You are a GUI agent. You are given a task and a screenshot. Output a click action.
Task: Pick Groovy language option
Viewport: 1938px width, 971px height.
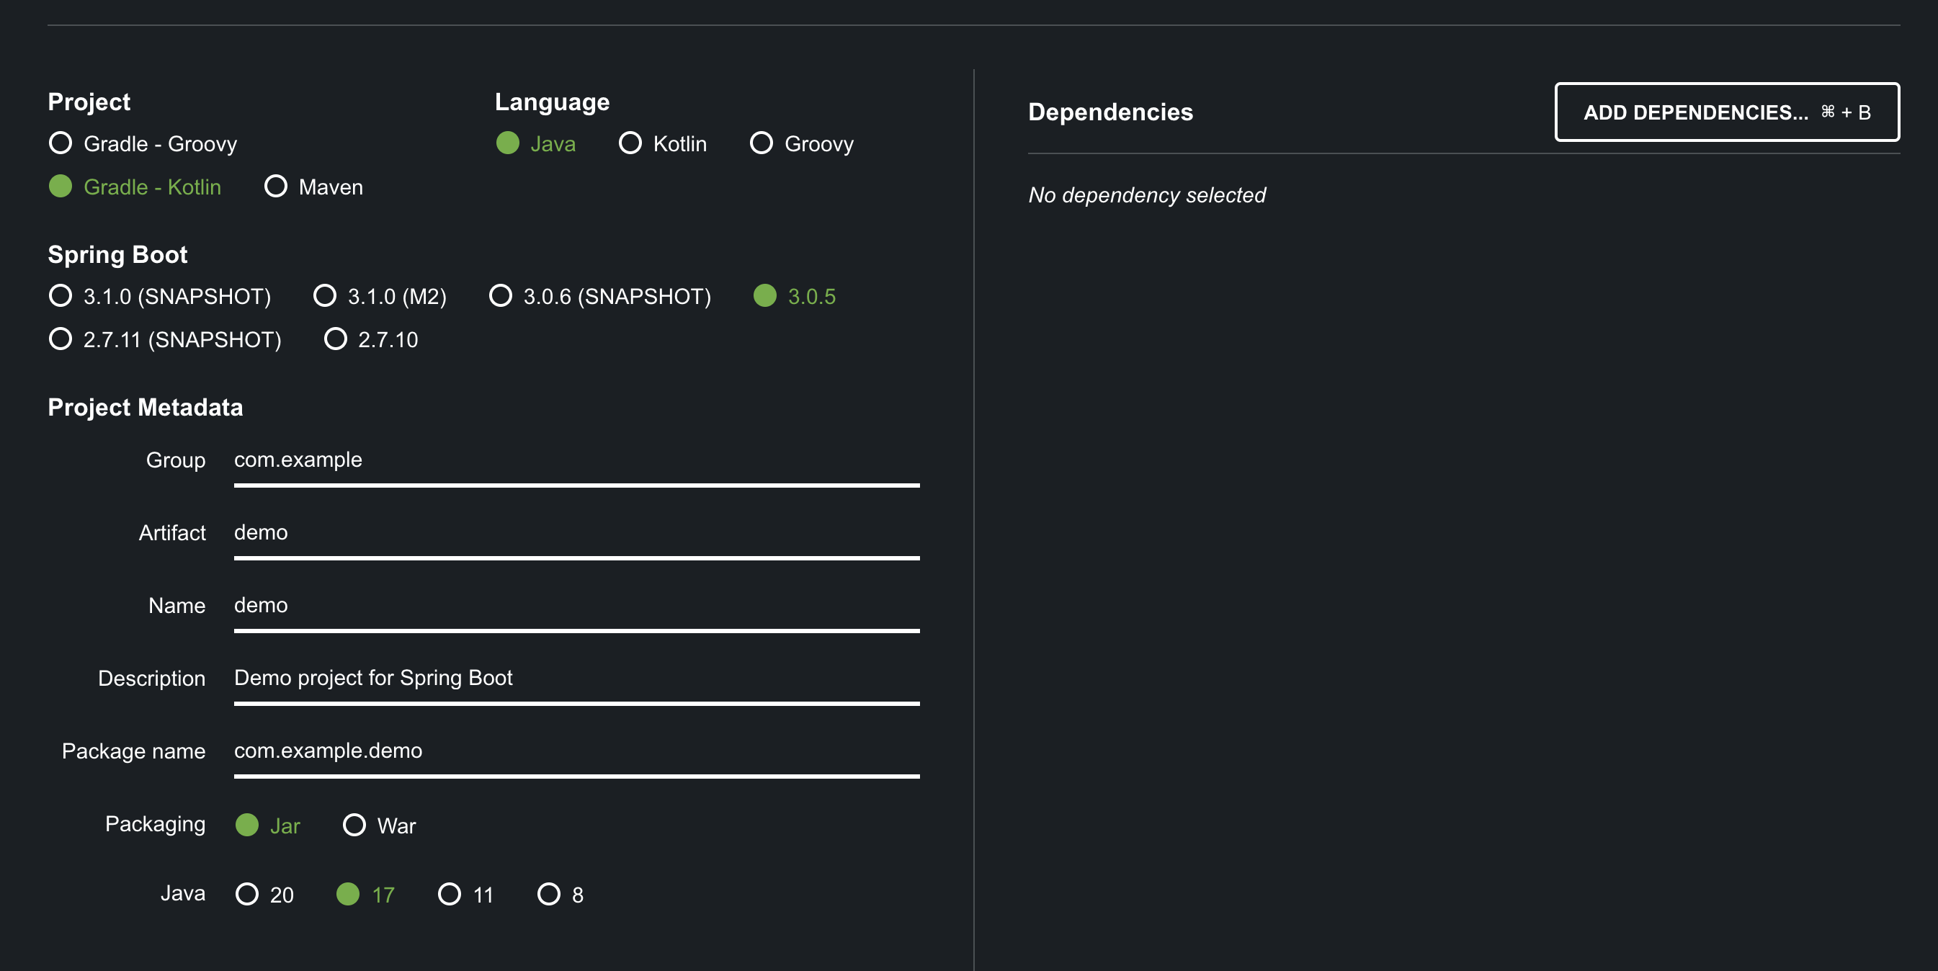click(x=762, y=143)
